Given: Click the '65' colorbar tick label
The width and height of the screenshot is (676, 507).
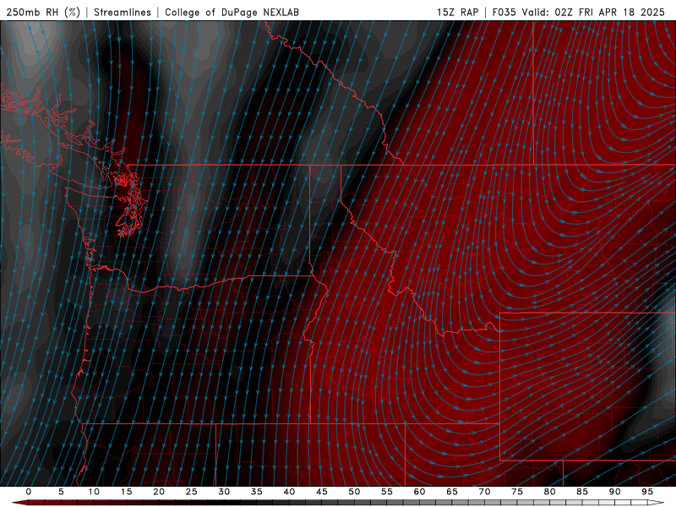Looking at the screenshot, I should point(452,492).
